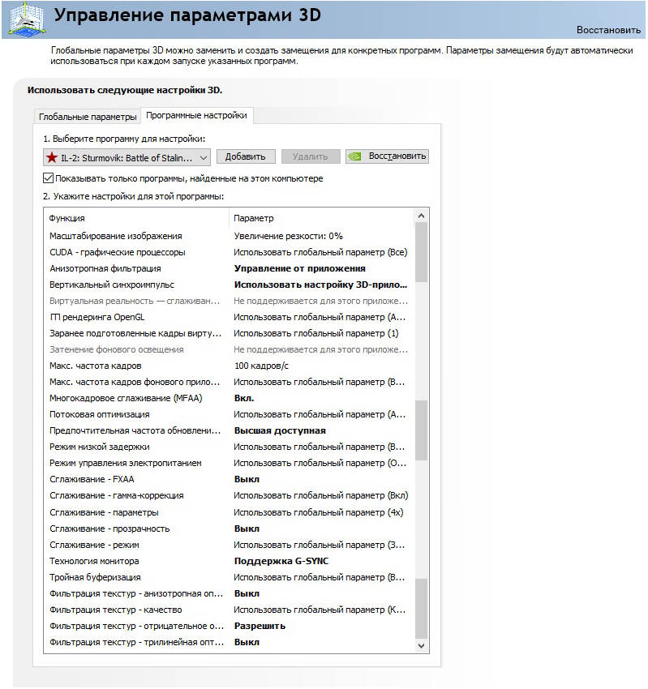Select the Технология монитора row

(x=229, y=562)
